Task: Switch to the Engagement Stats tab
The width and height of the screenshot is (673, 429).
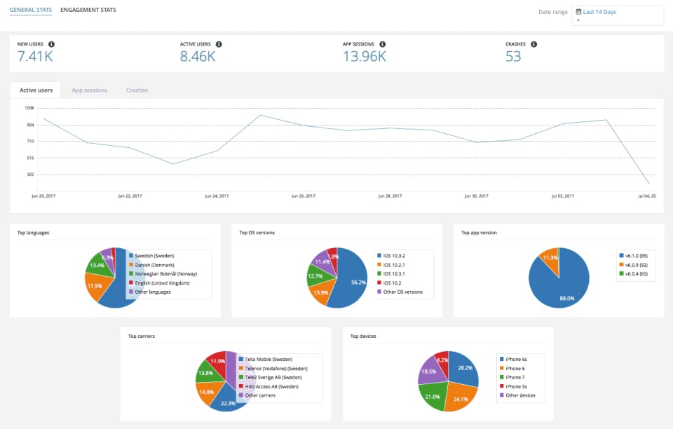Action: (88, 10)
